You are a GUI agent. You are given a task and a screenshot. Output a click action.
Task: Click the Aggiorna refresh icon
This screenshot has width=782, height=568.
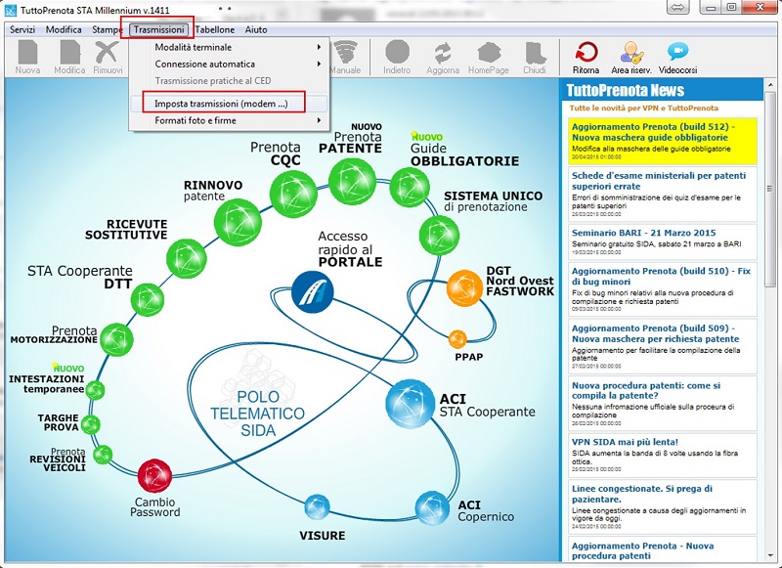point(443,55)
